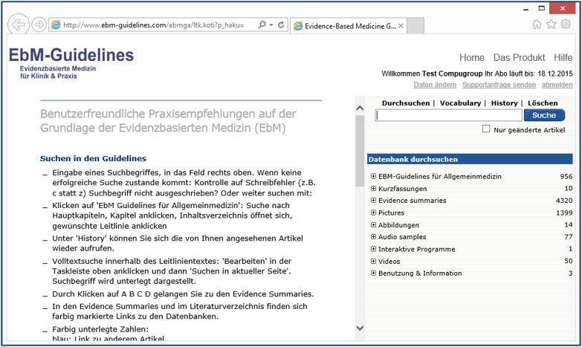Open a new blank tab

tap(416, 26)
